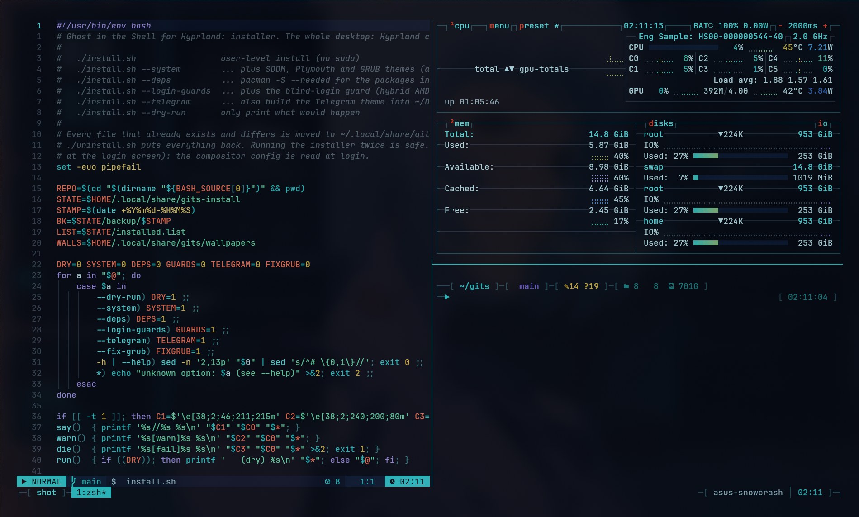
Task: Open the btop menu
Action: (x=499, y=26)
